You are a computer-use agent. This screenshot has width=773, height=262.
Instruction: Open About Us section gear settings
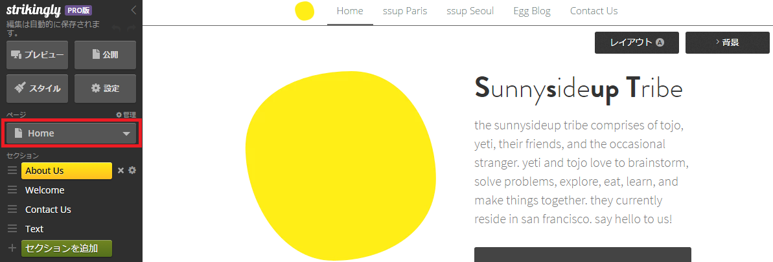pyautogui.click(x=132, y=170)
